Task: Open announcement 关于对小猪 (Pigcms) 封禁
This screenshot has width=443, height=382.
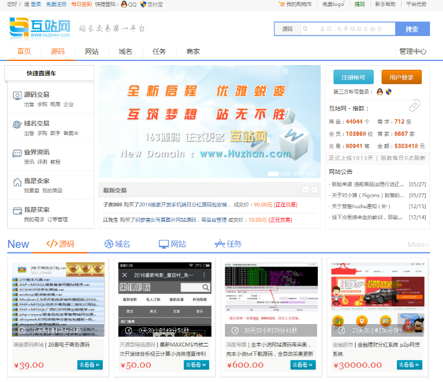Action: 367,195
